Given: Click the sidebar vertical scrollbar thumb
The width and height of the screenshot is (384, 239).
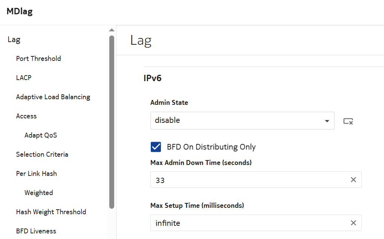Looking at the screenshot, I should 112,120.
